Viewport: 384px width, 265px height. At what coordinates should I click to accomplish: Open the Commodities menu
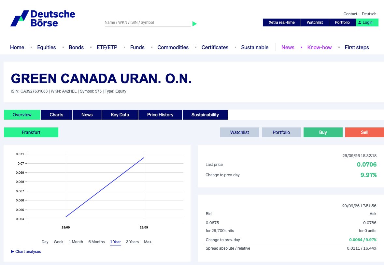tap(173, 47)
